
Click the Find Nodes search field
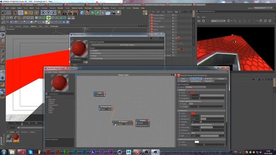click(61, 94)
